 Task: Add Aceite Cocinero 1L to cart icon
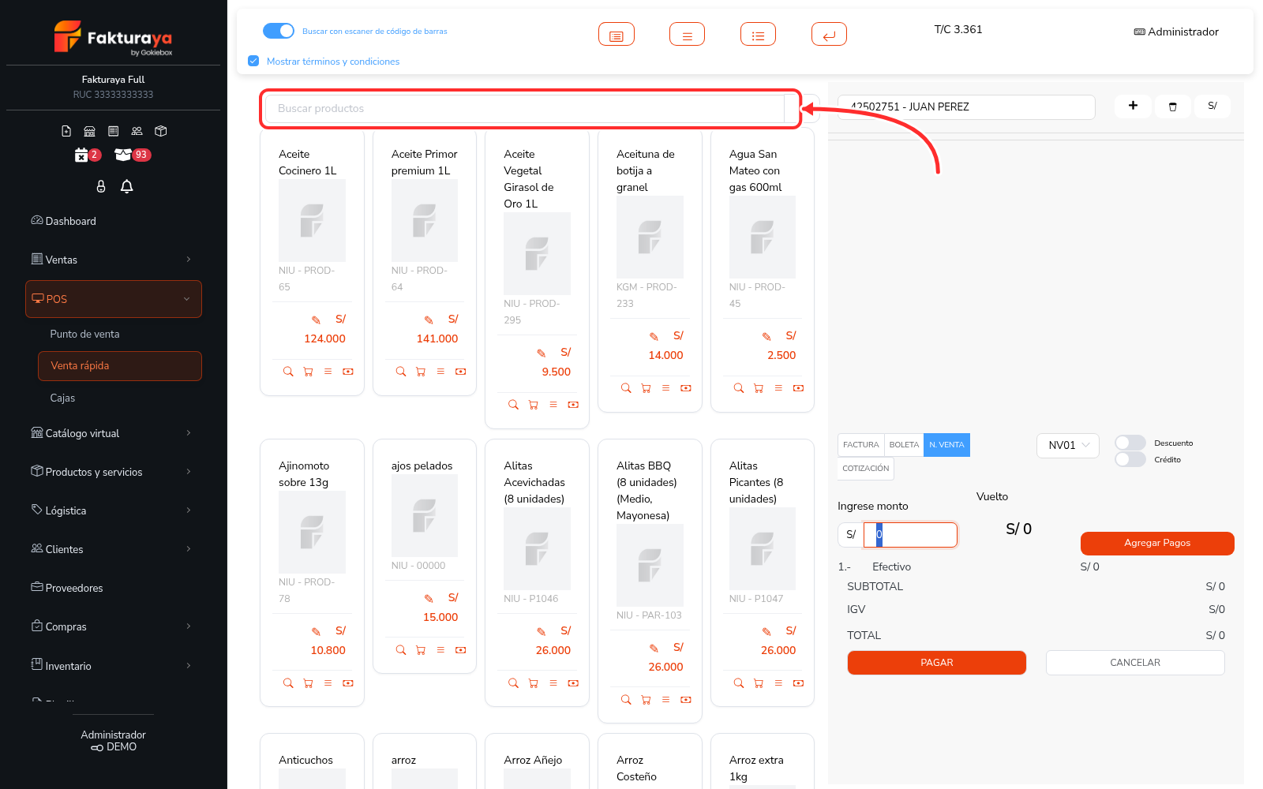[x=308, y=372]
